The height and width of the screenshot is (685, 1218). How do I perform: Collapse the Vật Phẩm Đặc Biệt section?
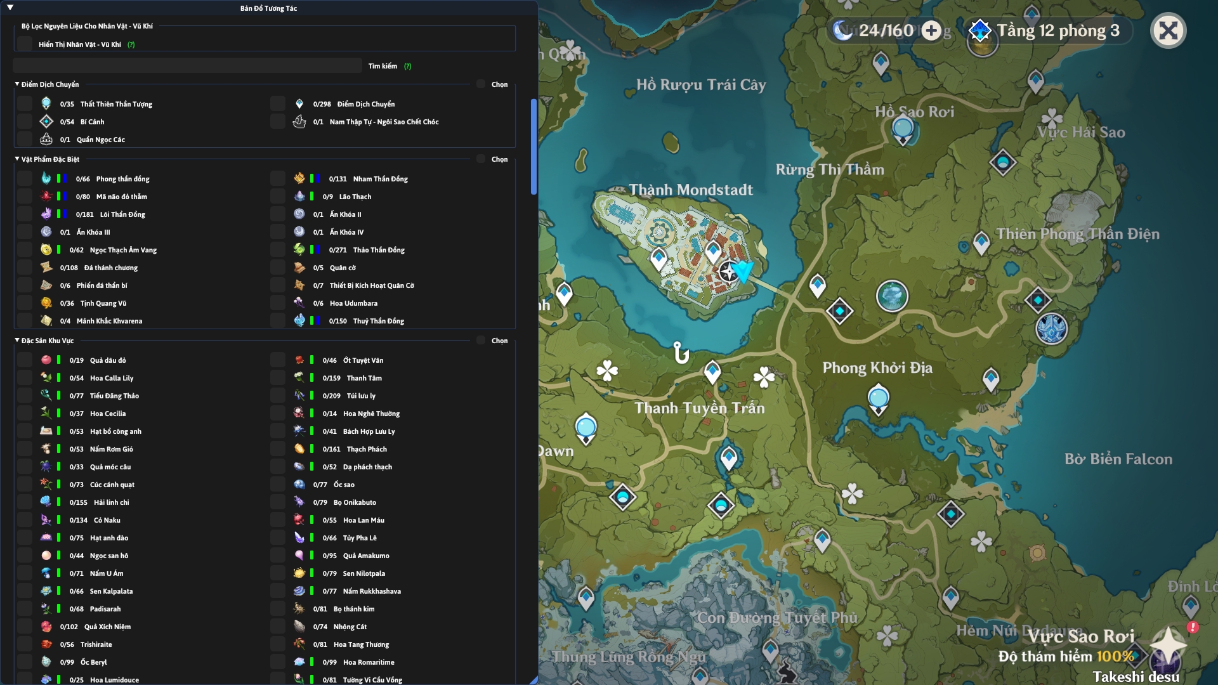tap(17, 159)
